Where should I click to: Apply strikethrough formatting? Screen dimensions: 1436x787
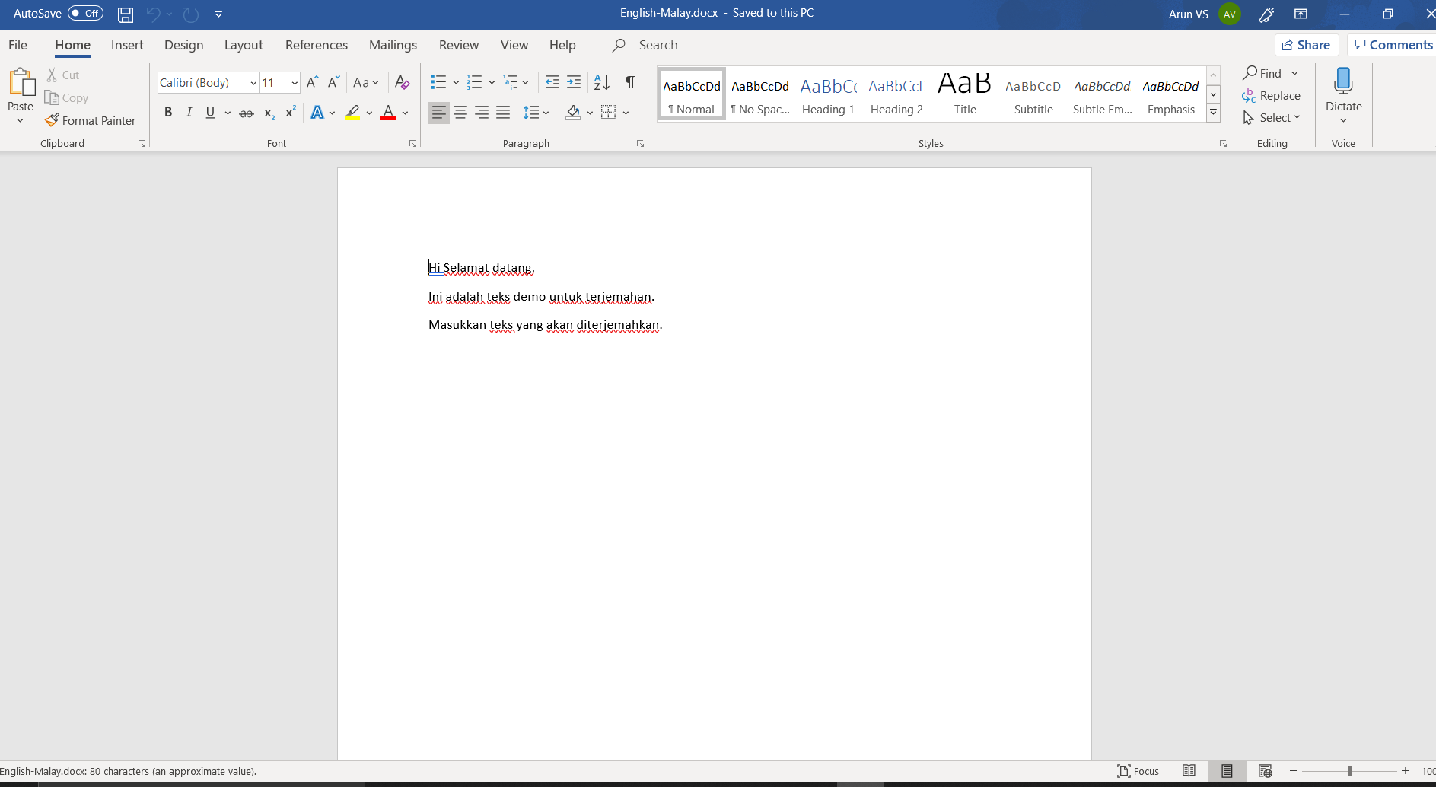tap(246, 113)
